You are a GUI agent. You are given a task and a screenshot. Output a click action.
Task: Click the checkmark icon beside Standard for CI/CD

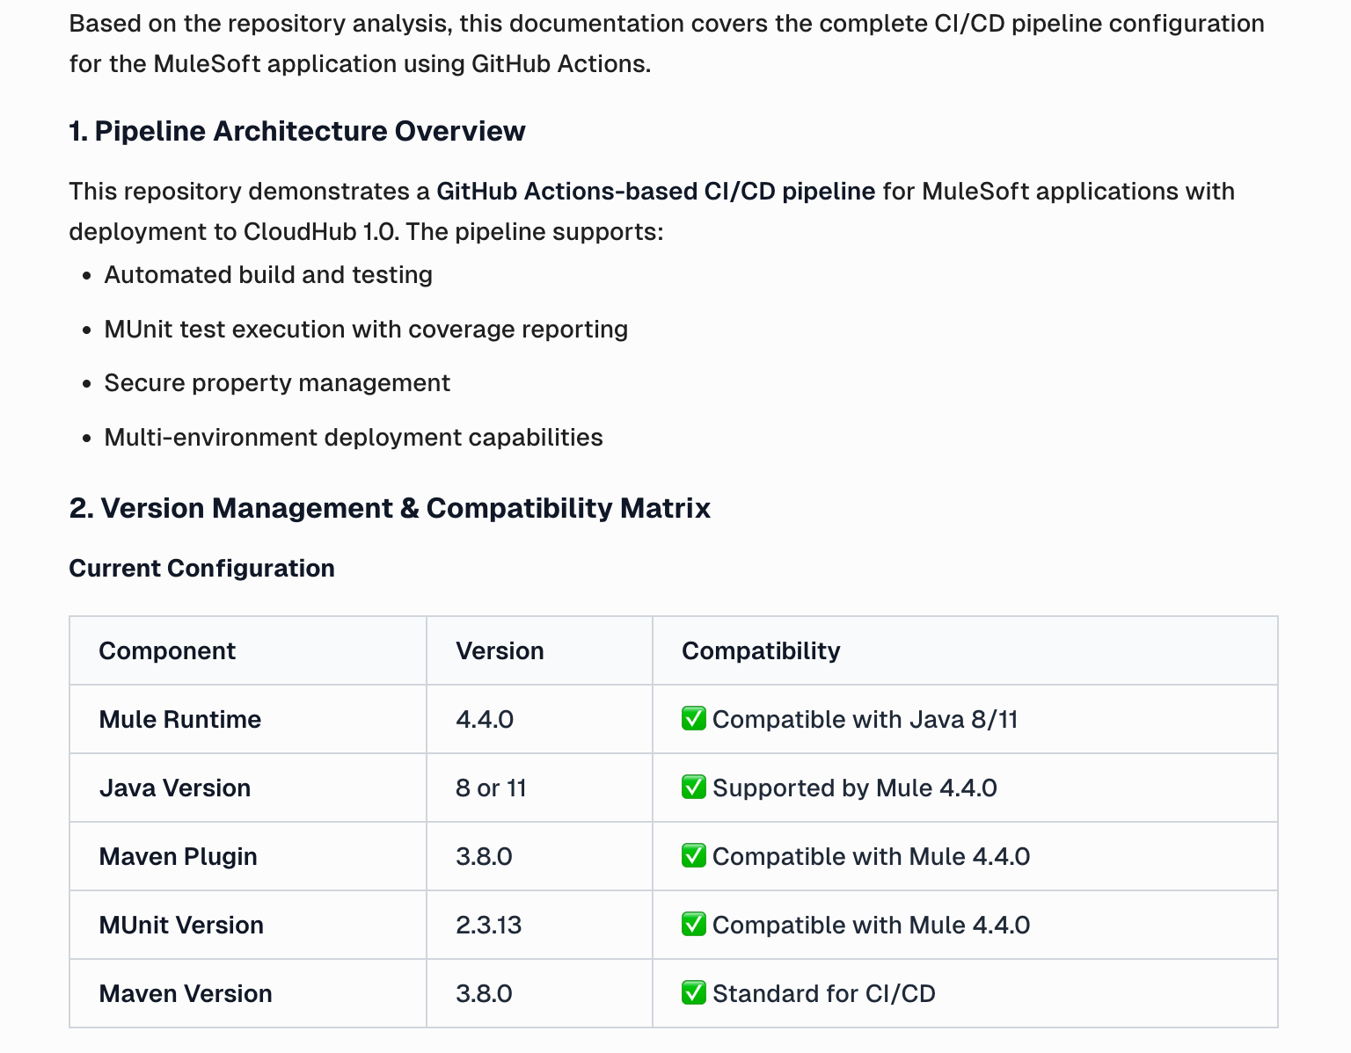tap(694, 993)
